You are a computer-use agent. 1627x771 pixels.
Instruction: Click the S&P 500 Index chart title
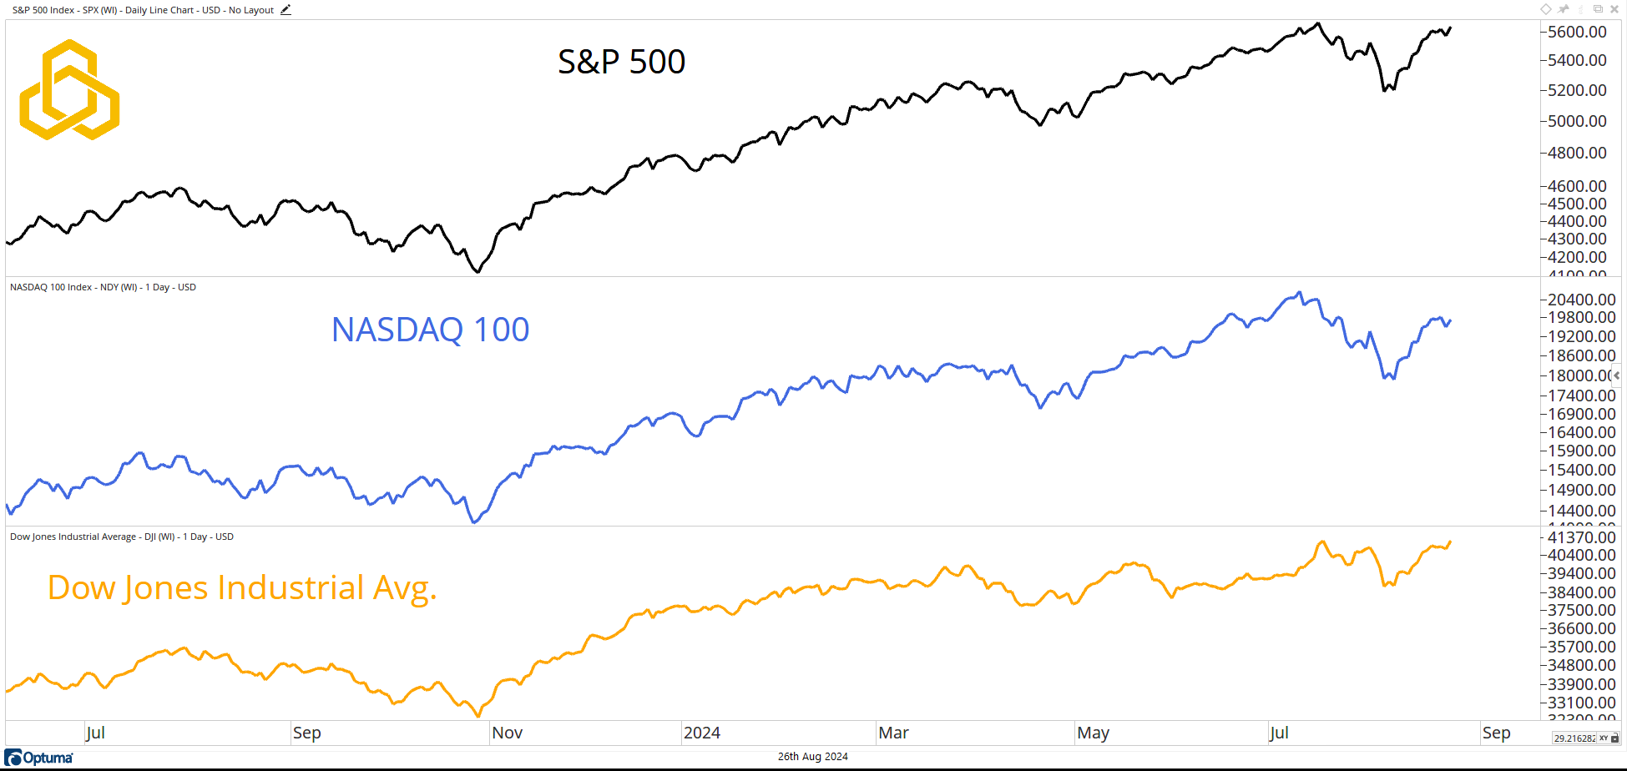click(143, 10)
